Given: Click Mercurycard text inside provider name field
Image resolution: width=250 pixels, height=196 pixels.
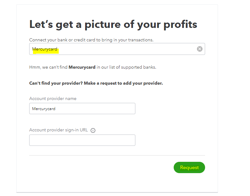Looking at the screenshot, I should [44, 109].
